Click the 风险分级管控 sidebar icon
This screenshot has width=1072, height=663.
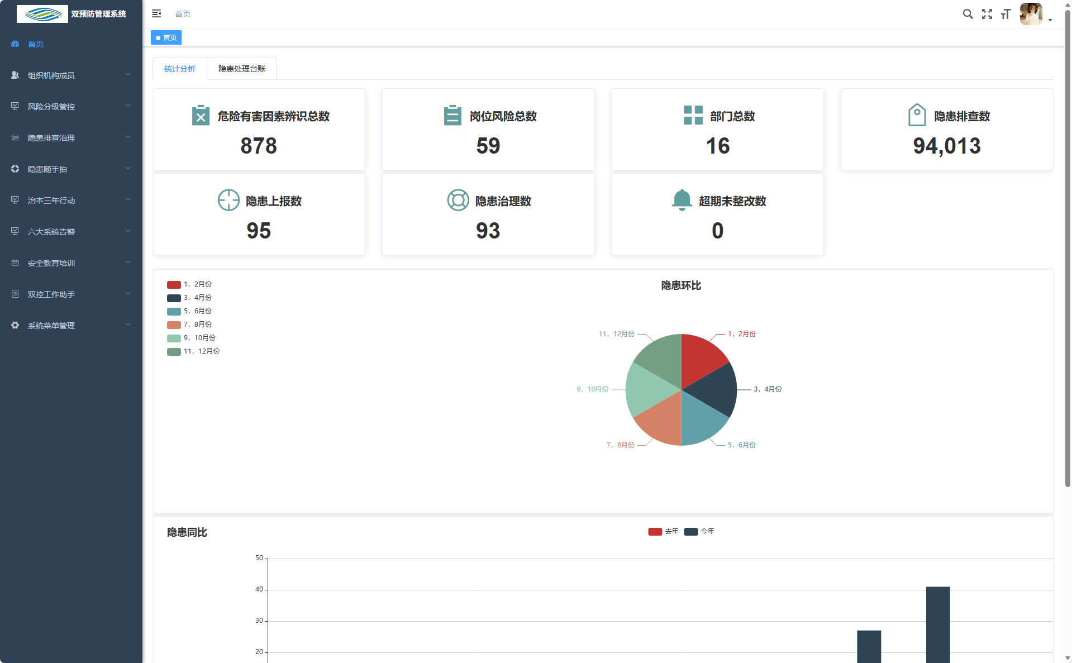point(15,106)
